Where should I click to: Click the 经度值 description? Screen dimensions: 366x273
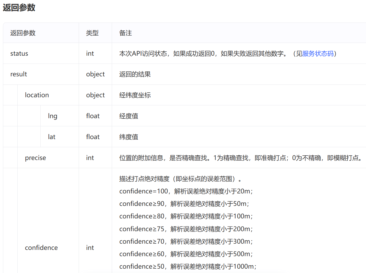pos(129,116)
